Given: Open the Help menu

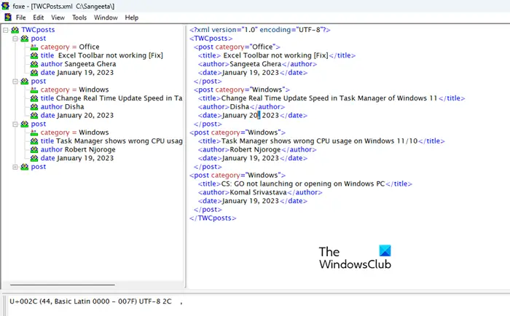Looking at the screenshot, I should coord(132,17).
